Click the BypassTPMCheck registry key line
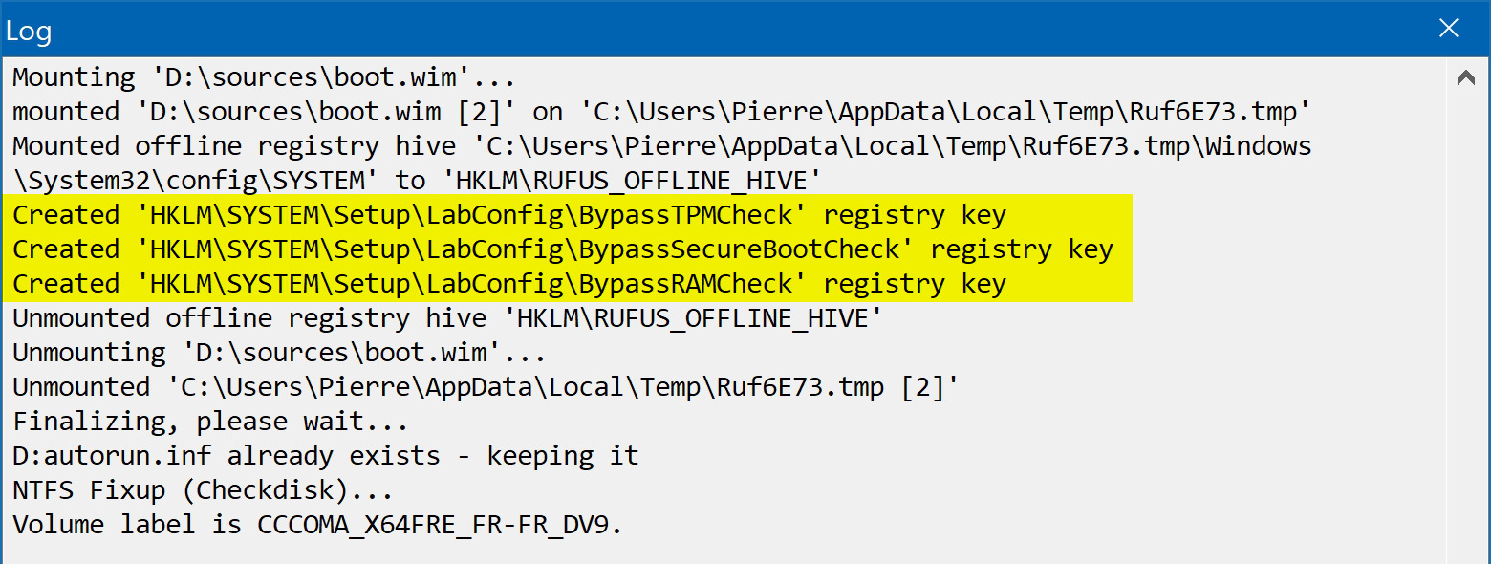Image resolution: width=1491 pixels, height=564 pixels. point(509,215)
